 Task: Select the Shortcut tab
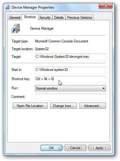click(x=30, y=17)
